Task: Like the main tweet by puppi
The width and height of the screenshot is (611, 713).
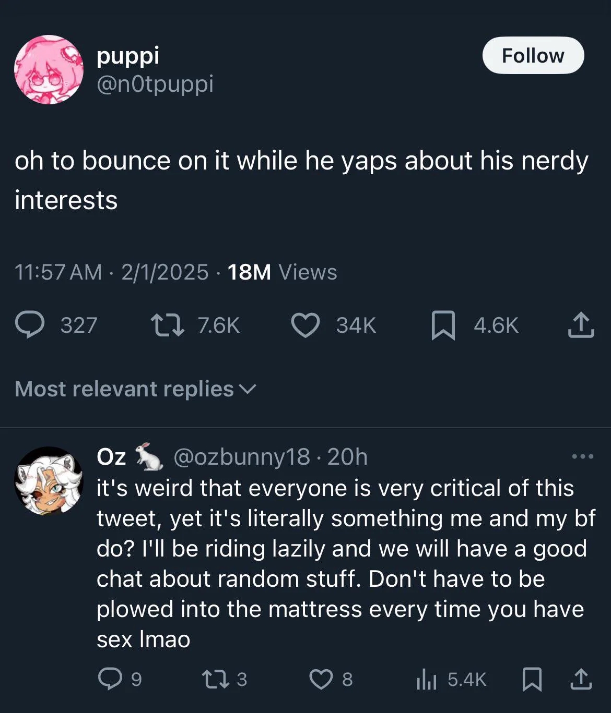Action: [x=305, y=325]
